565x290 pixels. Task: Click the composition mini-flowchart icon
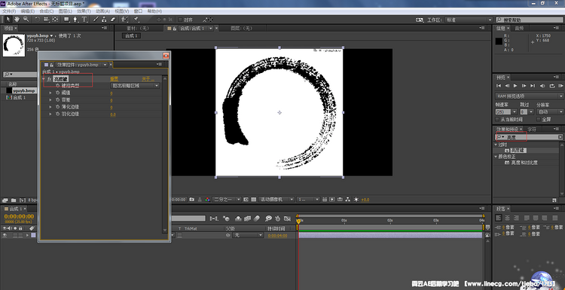pyautogui.click(x=214, y=218)
